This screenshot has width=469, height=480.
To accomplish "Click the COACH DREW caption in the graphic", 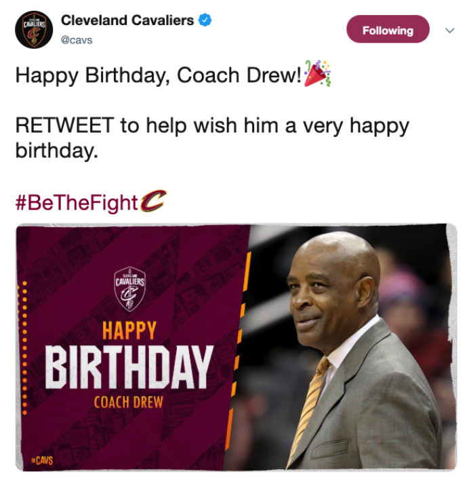I will [x=129, y=402].
